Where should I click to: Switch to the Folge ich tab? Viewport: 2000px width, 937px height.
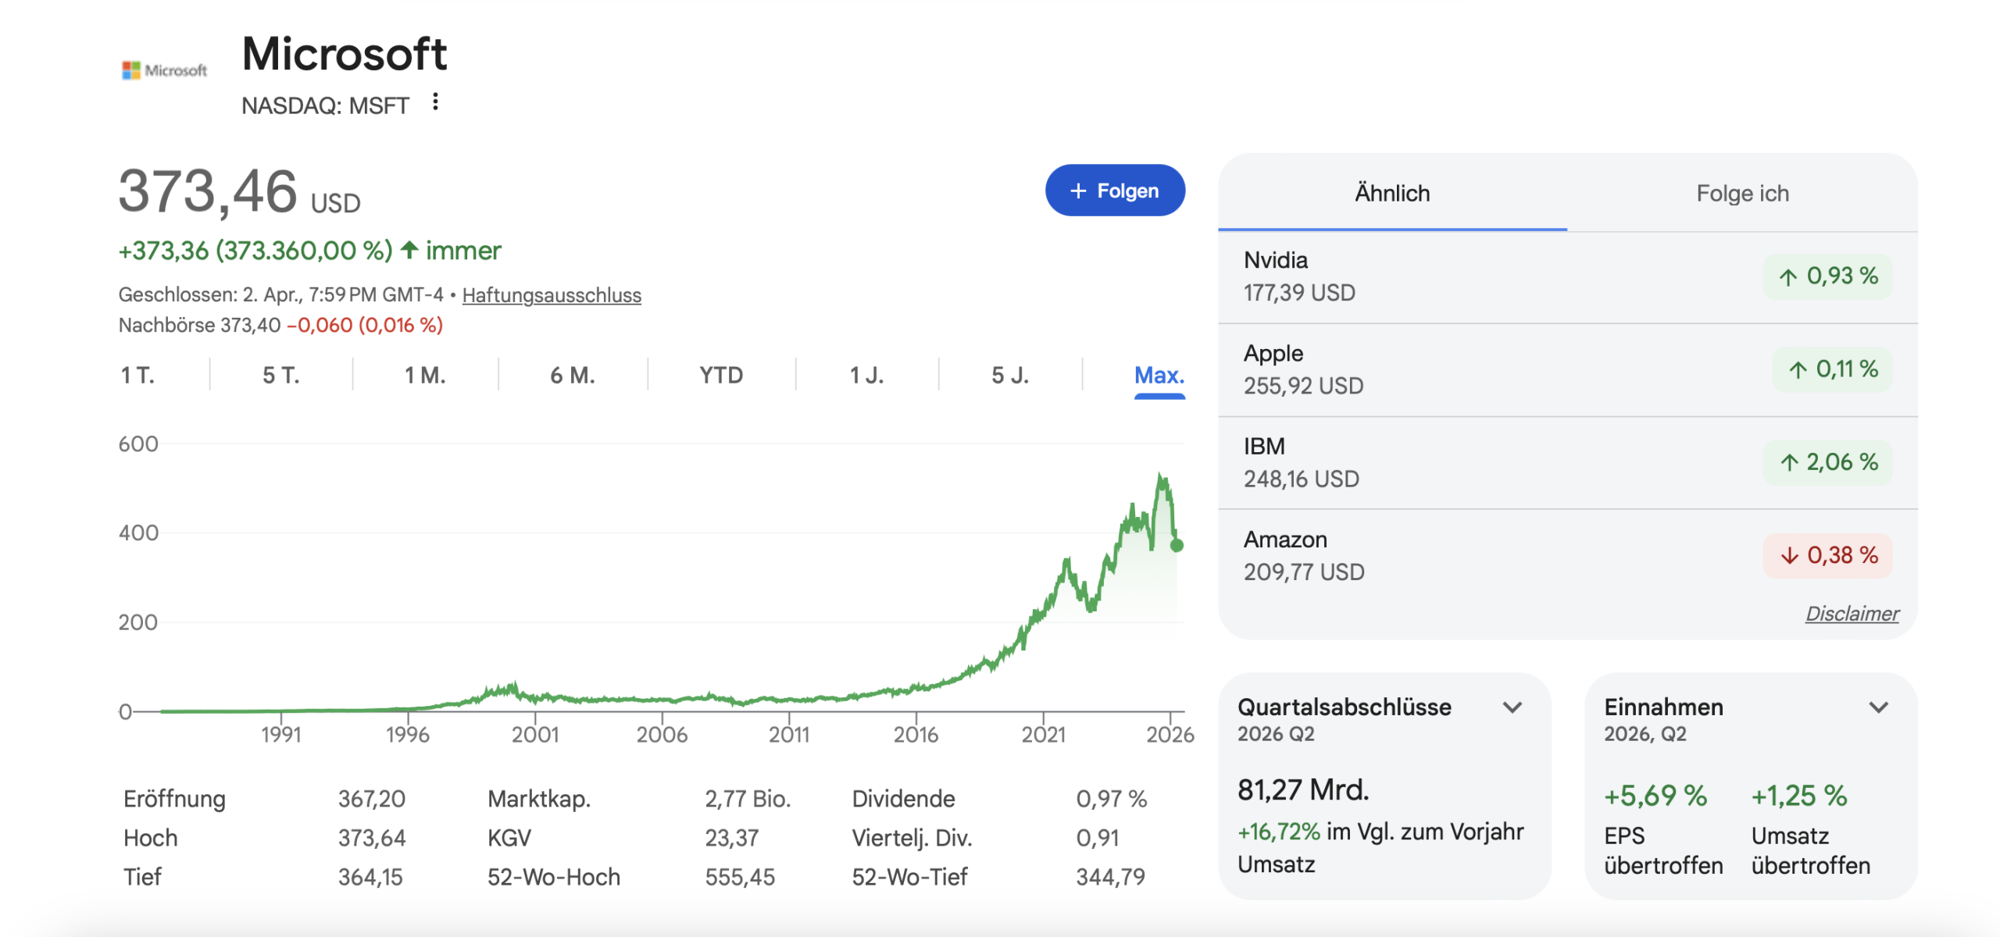coord(1742,194)
